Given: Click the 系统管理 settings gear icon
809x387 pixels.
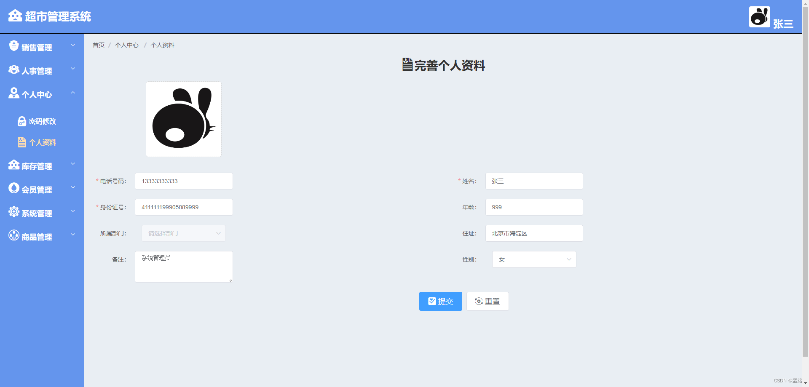Looking at the screenshot, I should point(13,212).
